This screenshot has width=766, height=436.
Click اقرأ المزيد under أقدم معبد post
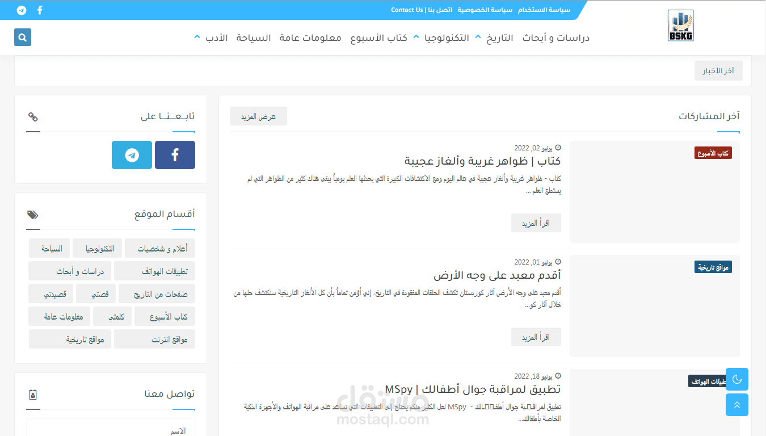click(536, 337)
